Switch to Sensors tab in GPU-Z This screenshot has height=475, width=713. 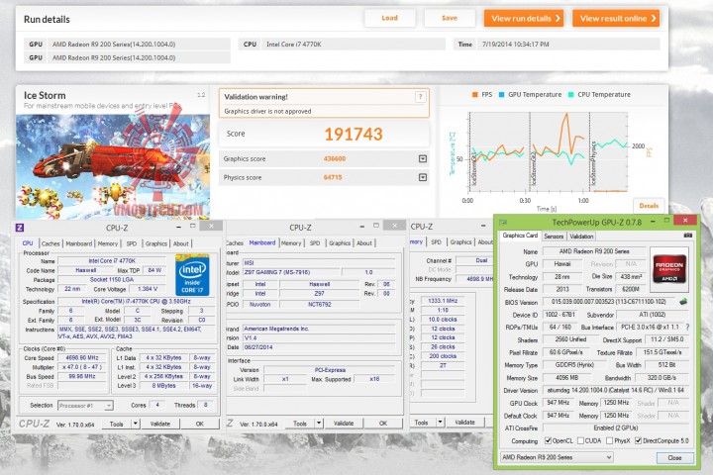pos(554,237)
